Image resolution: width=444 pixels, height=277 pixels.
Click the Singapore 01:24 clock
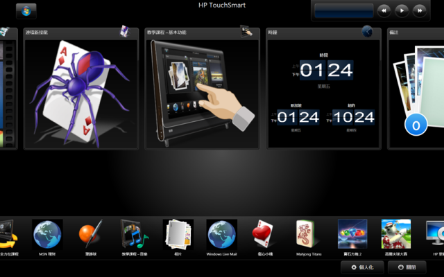[x=298, y=117]
